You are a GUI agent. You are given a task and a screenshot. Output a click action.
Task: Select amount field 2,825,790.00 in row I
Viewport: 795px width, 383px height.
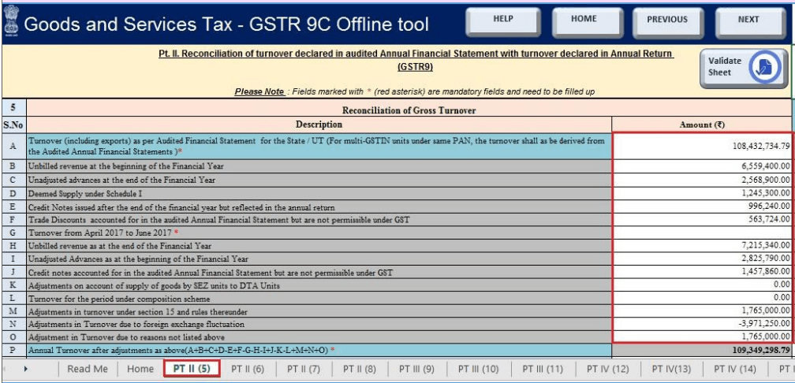[x=702, y=258]
